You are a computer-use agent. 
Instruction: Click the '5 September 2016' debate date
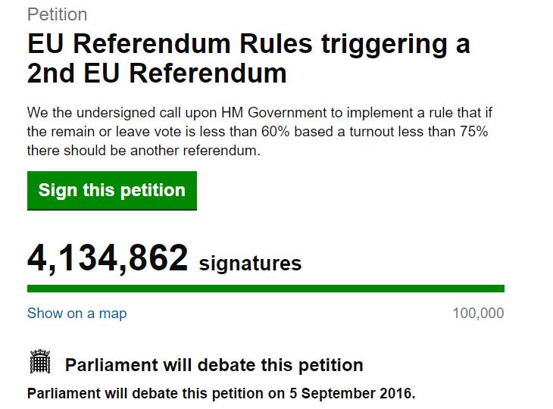coord(351,394)
